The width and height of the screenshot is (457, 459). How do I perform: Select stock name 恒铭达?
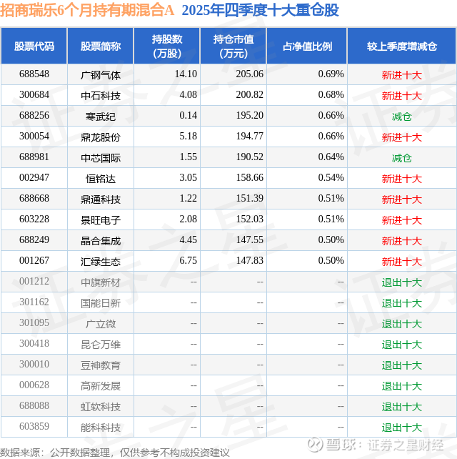tap(101, 179)
